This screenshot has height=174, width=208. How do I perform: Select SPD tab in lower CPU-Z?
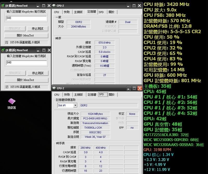coord(103,94)
